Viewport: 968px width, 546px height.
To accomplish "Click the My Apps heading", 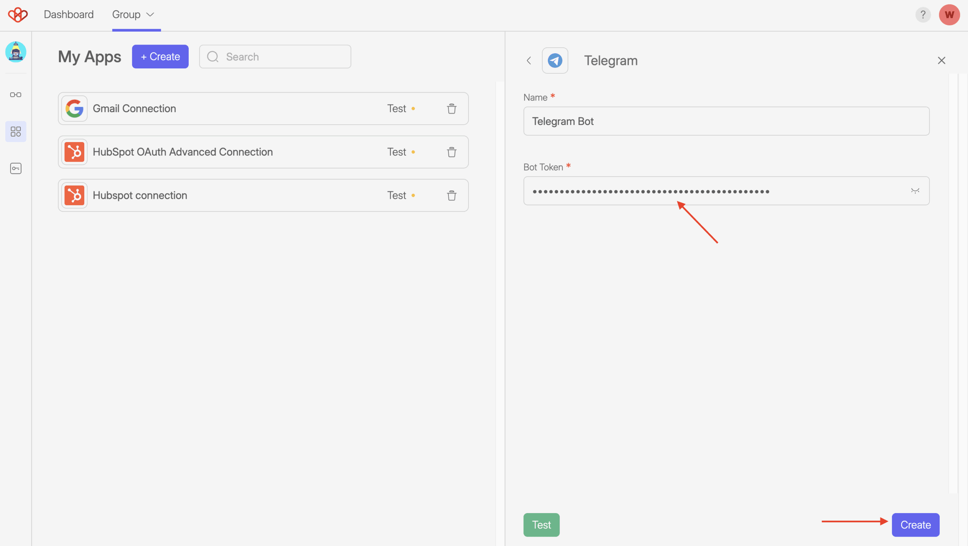I will click(x=90, y=57).
